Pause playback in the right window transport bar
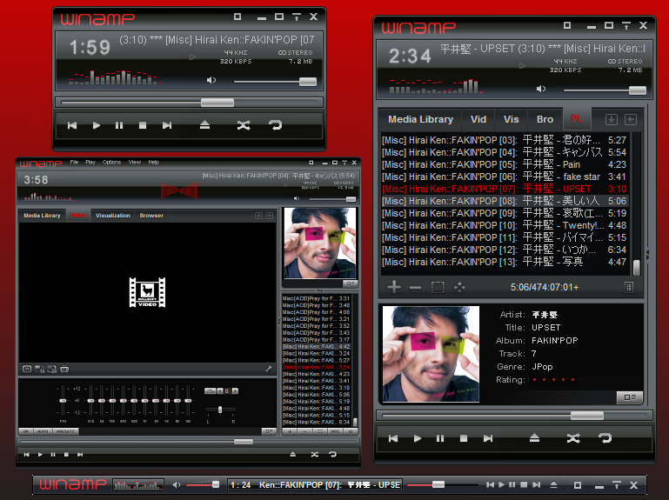The image size is (669, 500). pyautogui.click(x=440, y=438)
